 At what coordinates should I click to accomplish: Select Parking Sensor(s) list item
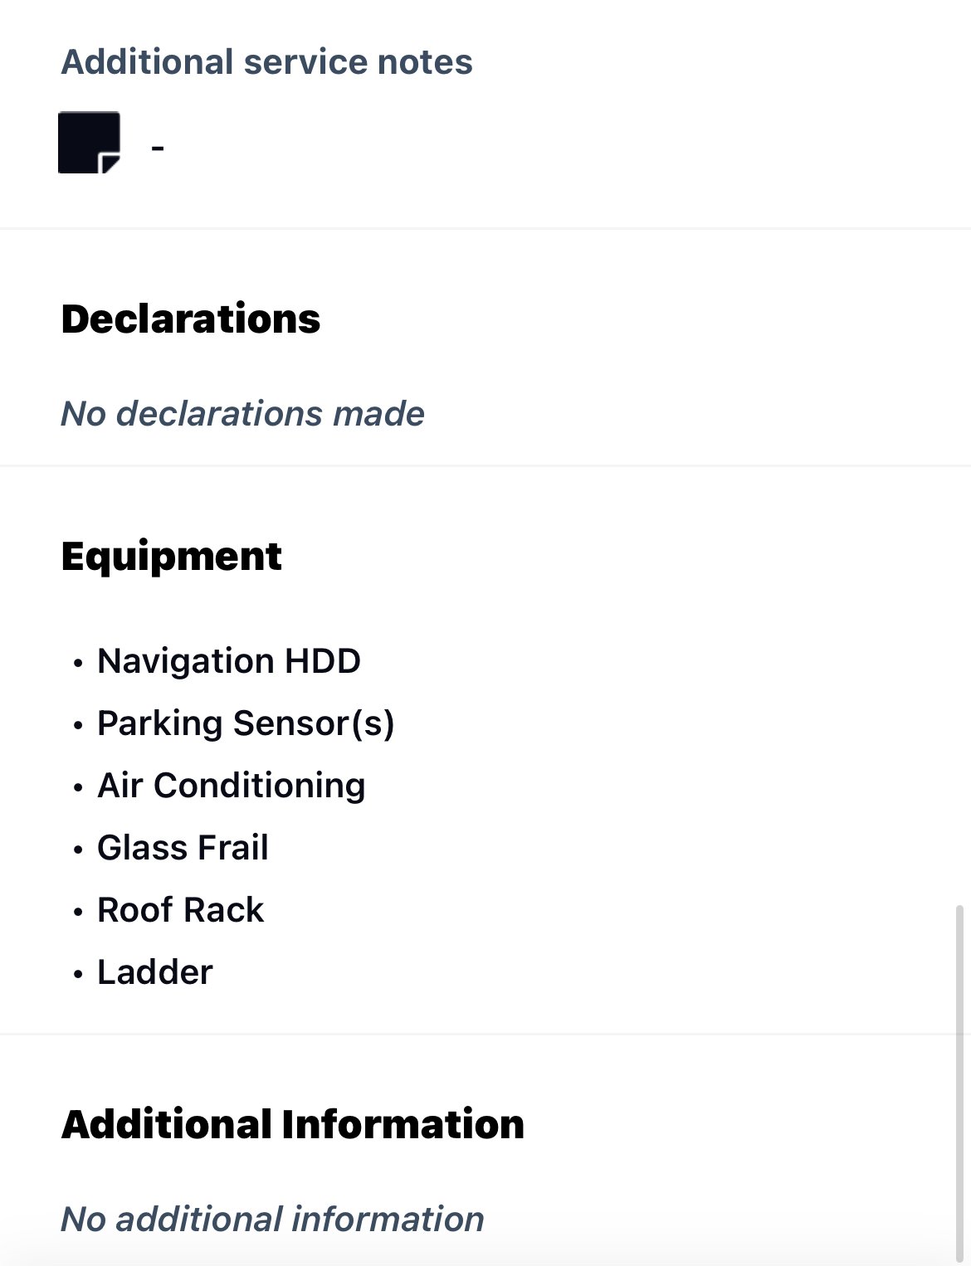click(x=246, y=723)
